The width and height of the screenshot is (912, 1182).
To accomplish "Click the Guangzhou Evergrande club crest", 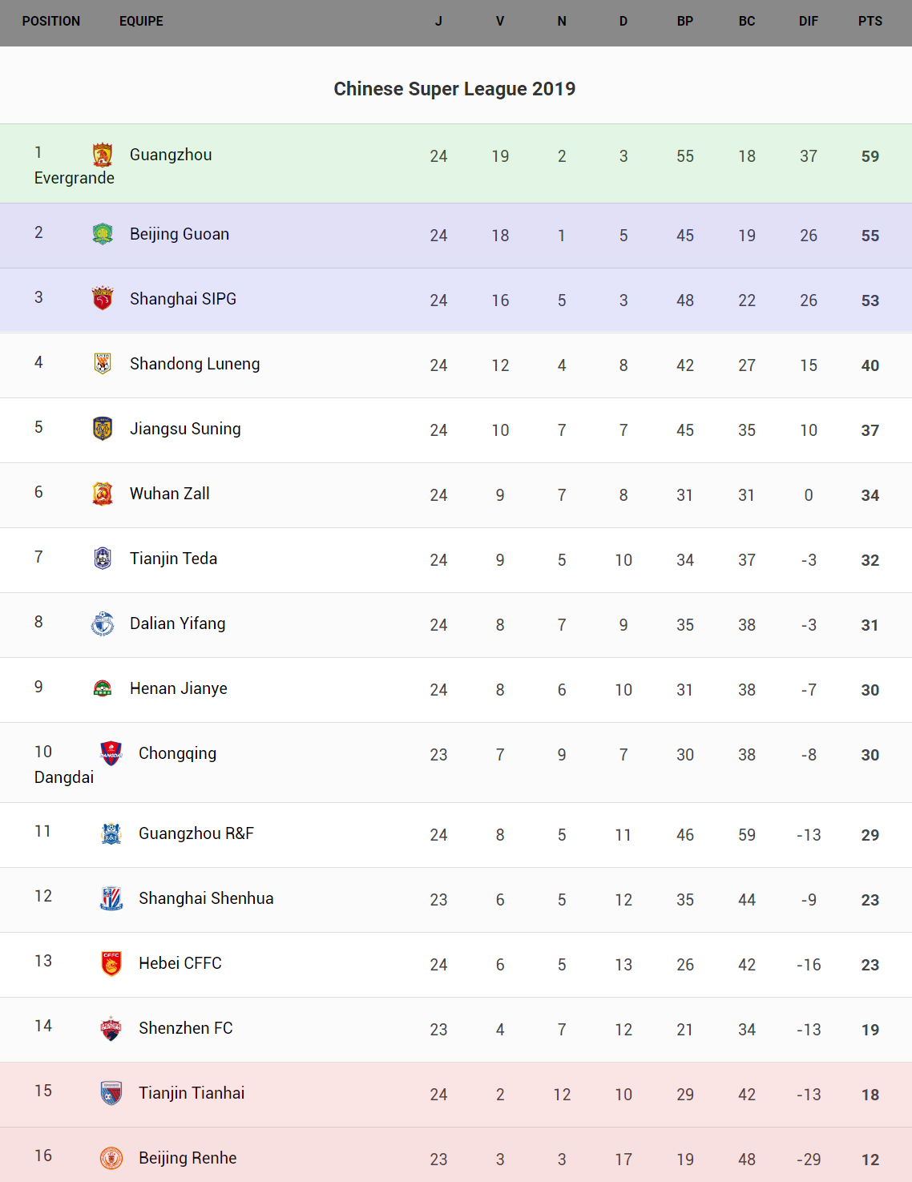I will tap(103, 155).
